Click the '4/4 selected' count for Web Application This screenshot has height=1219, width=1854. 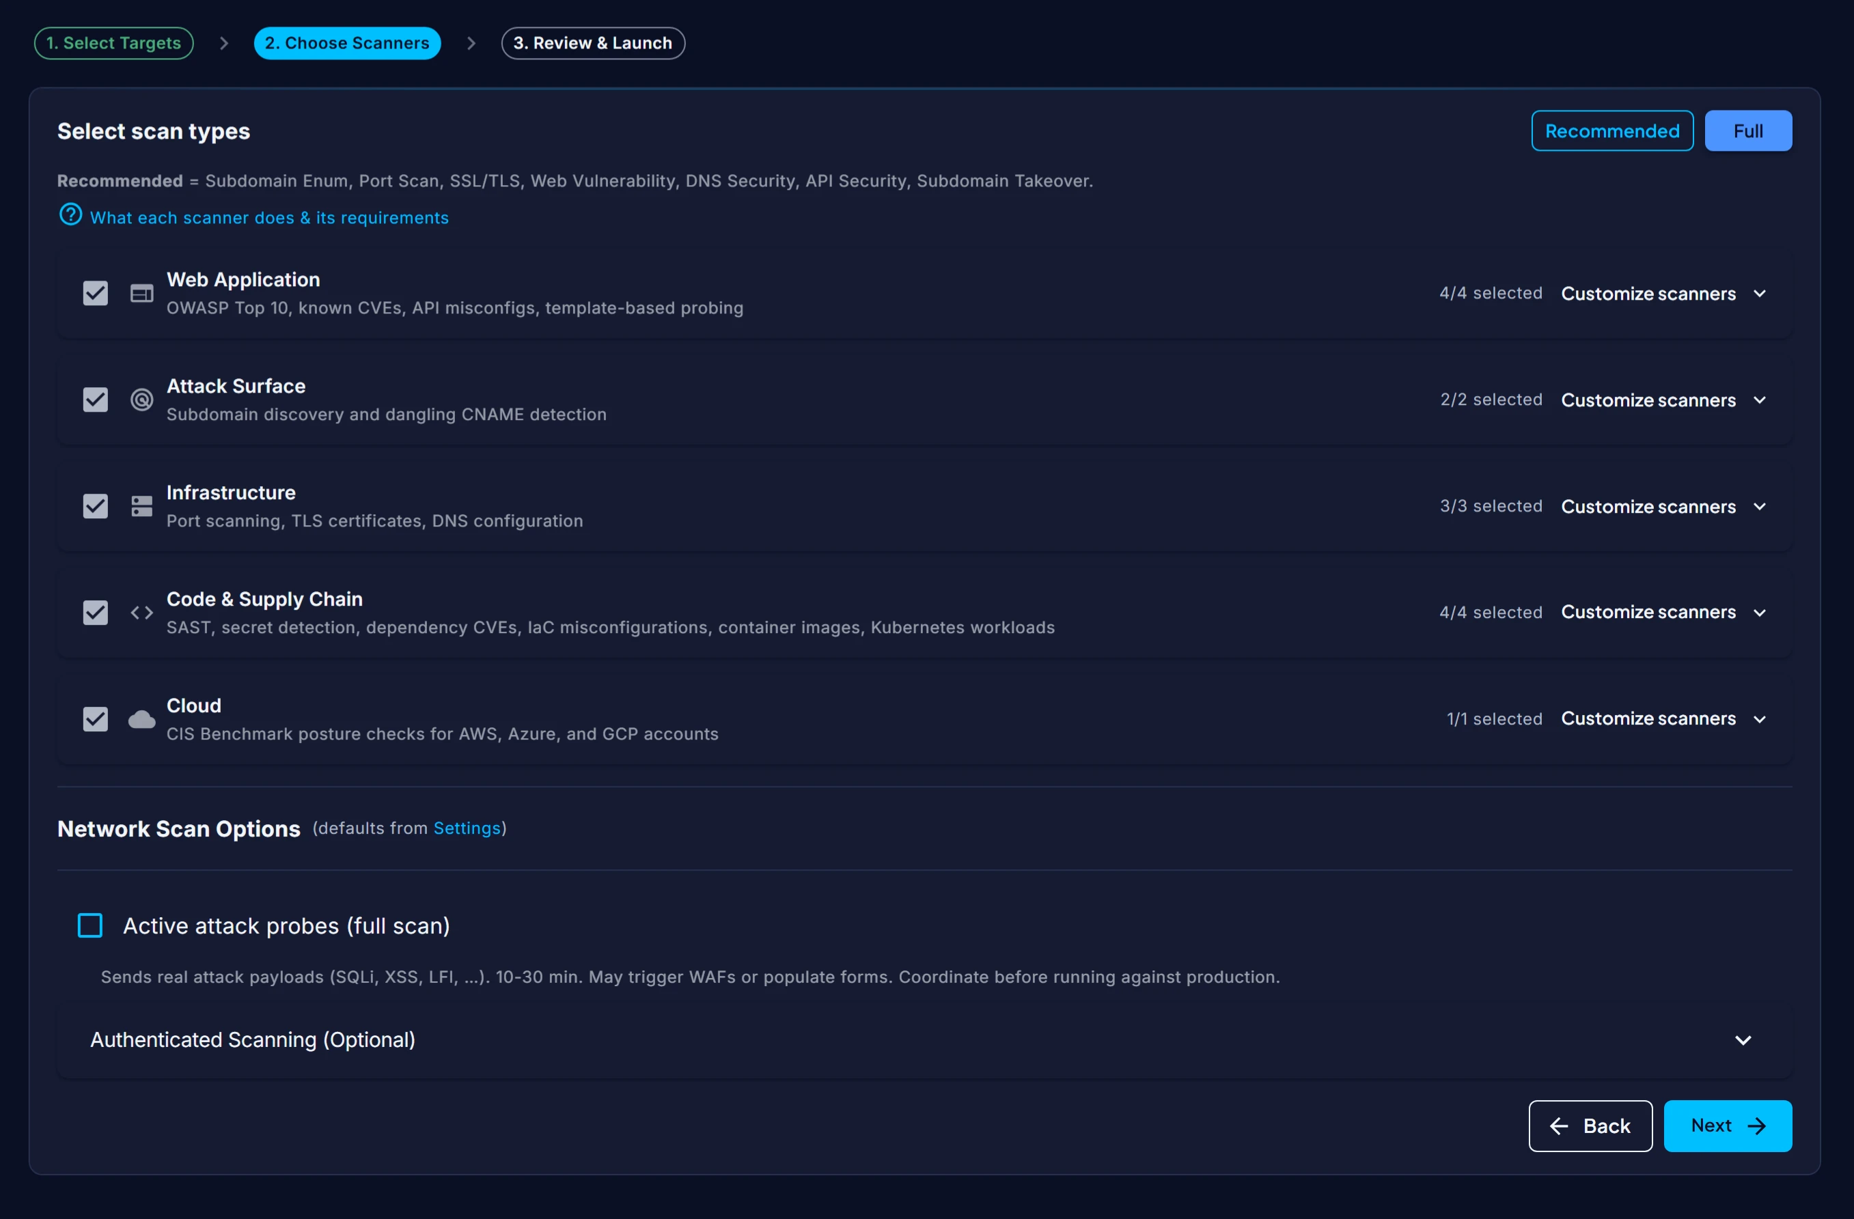point(1490,294)
